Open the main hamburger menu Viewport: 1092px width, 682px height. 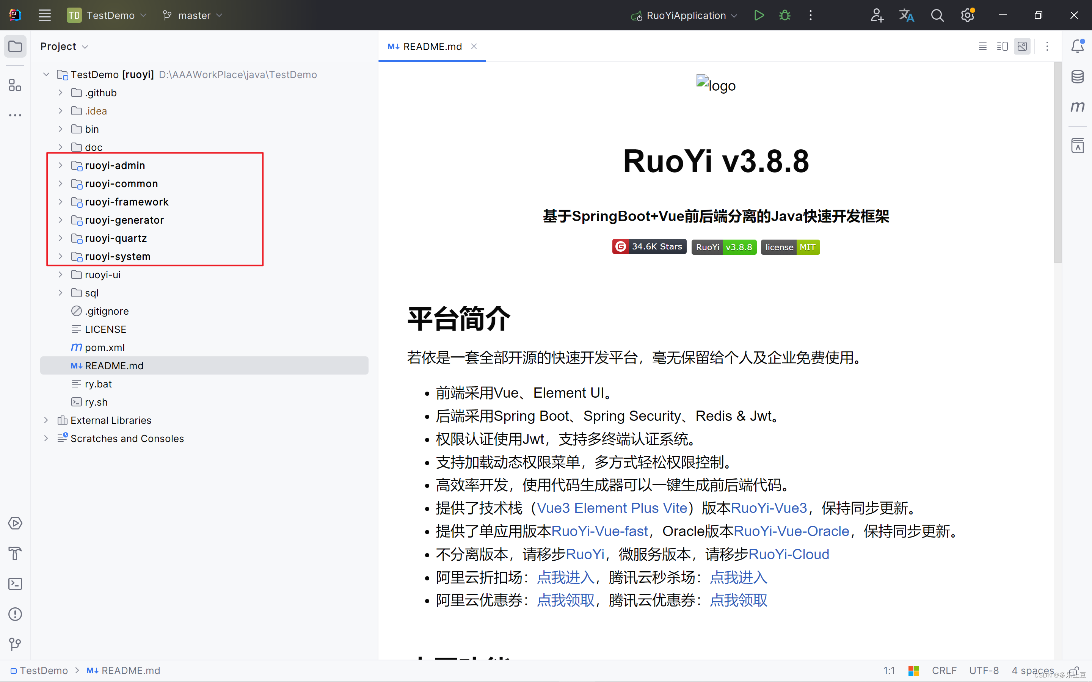click(x=44, y=15)
